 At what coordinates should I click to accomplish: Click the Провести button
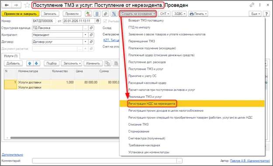pos(72,14)
